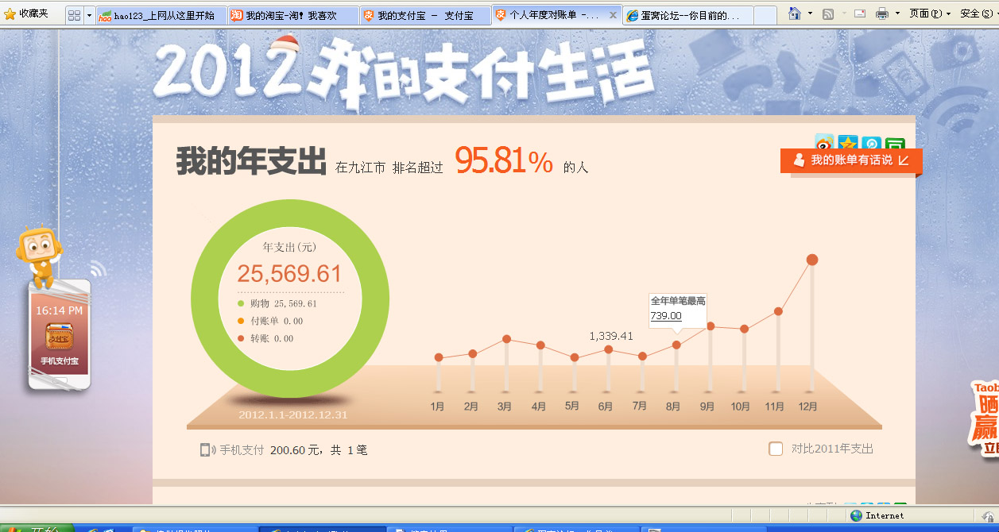Open the Taobao promo banner at right edge
Image resolution: width=999 pixels, height=532 pixels.
pyautogui.click(x=985, y=418)
